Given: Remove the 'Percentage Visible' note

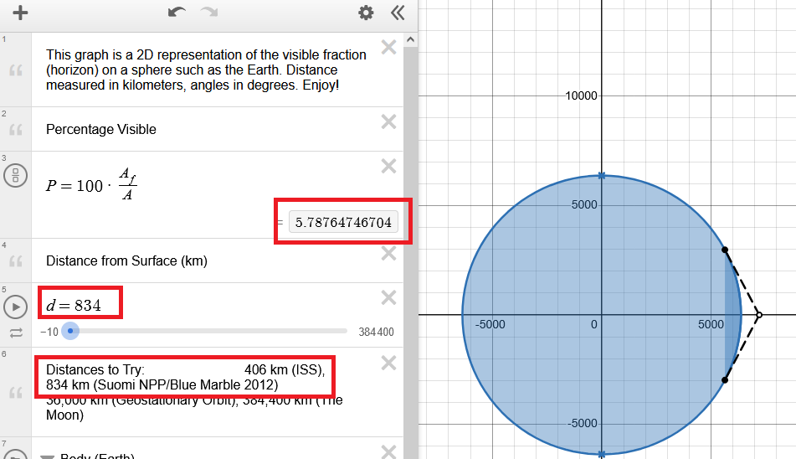Looking at the screenshot, I should coord(388,121).
